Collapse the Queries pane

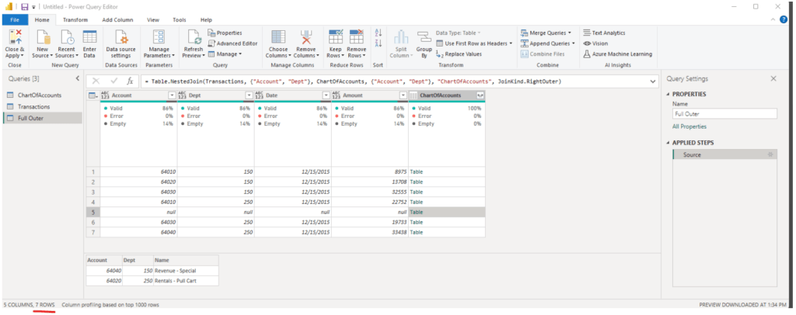tap(75, 79)
